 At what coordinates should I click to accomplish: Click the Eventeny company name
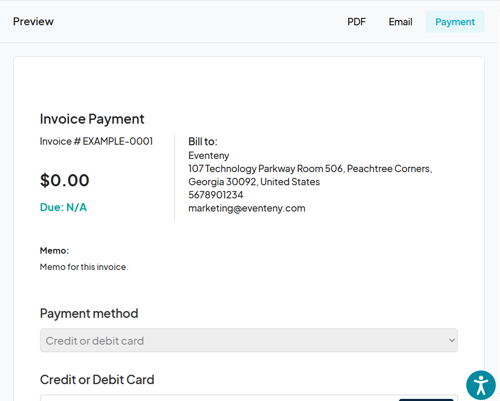pyautogui.click(x=209, y=155)
